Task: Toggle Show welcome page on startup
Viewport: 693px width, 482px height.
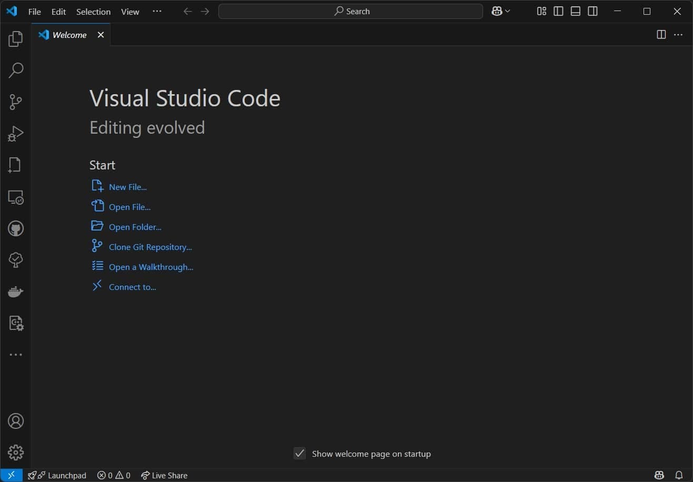Action: (x=299, y=453)
